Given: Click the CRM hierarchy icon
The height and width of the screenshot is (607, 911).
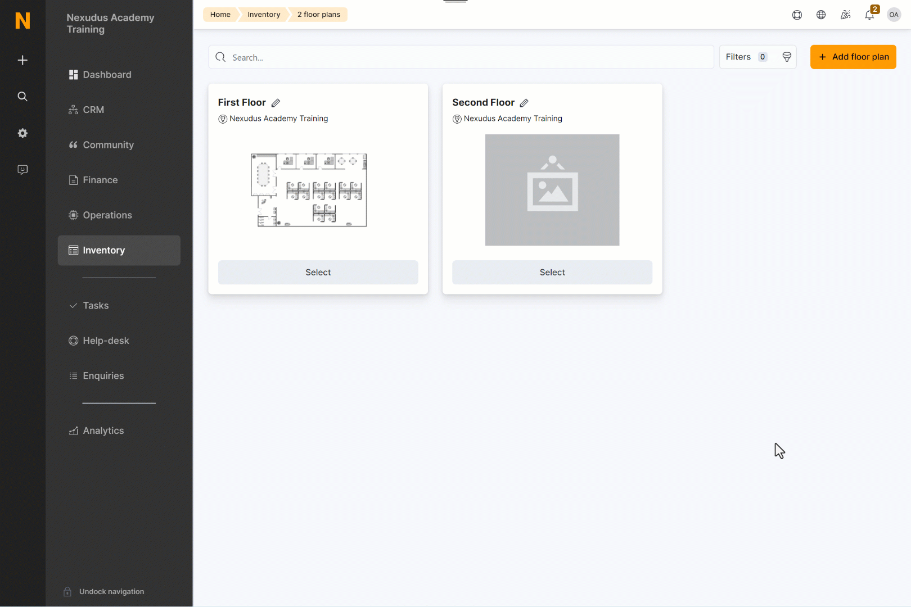Looking at the screenshot, I should (x=73, y=110).
